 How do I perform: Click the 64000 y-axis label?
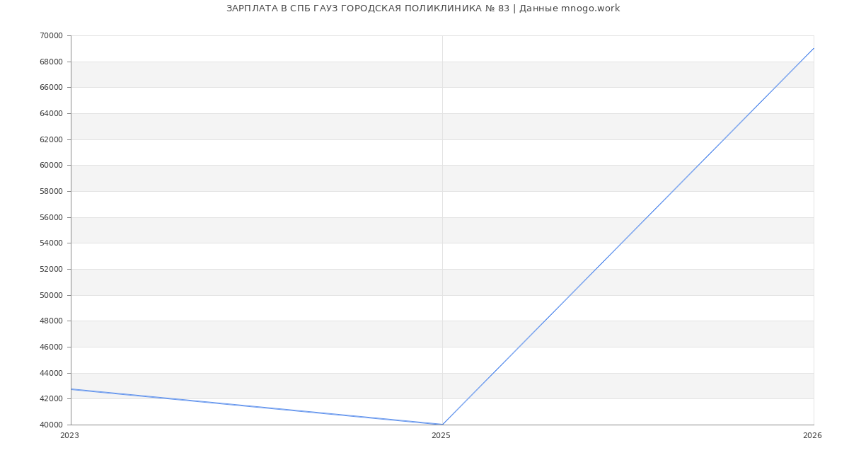51,113
